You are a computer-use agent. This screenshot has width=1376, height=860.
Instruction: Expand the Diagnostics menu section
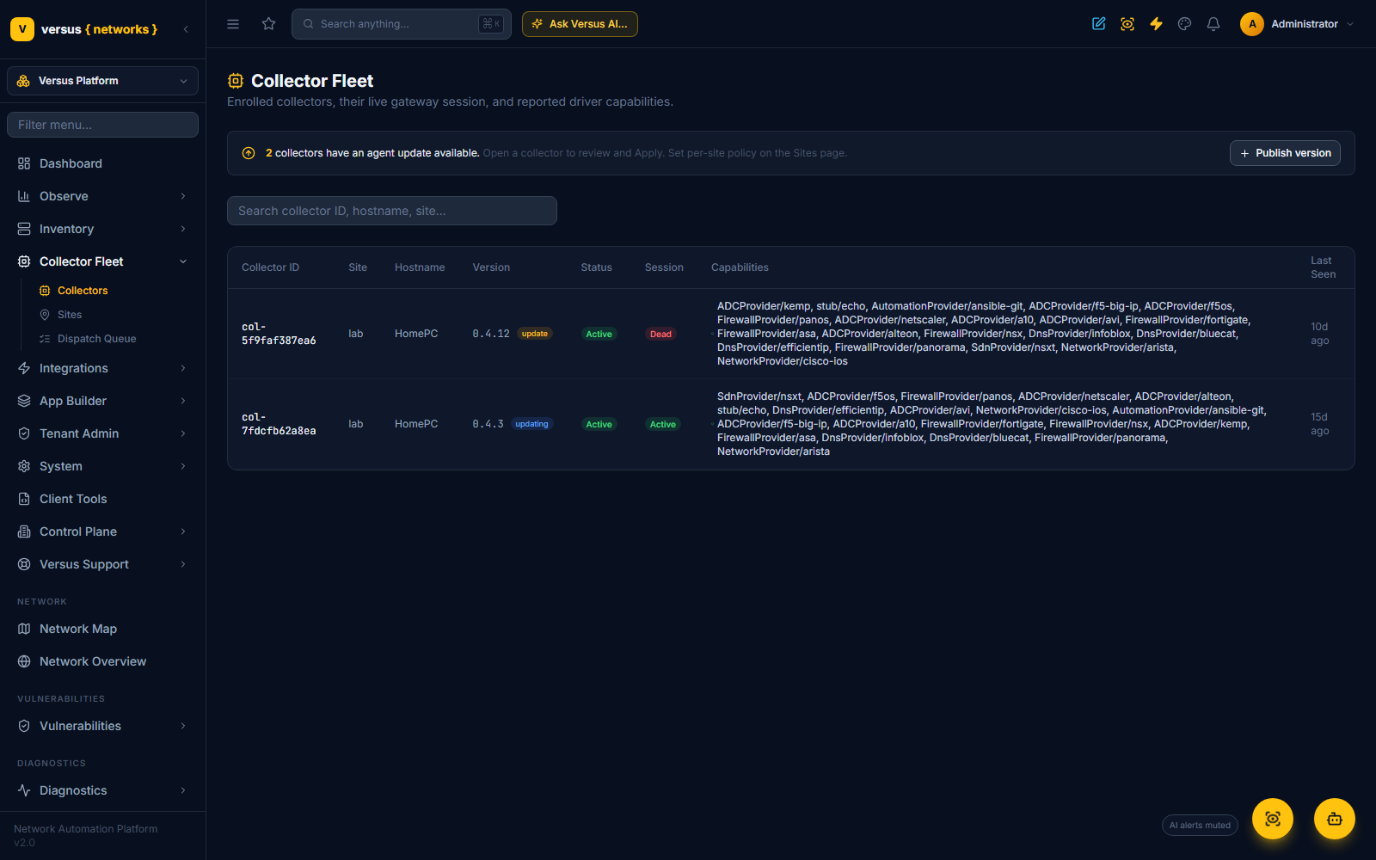click(x=102, y=790)
